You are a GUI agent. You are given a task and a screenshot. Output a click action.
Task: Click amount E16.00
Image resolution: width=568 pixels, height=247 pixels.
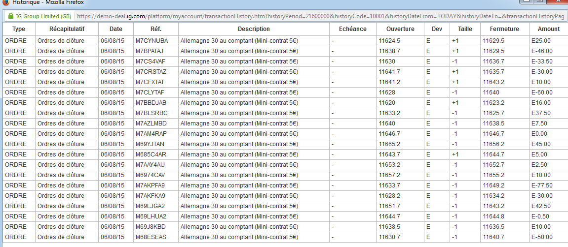541,103
